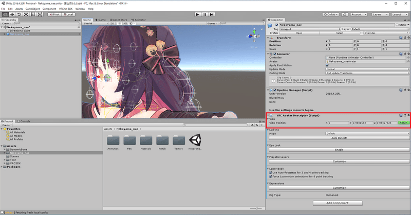The image size is (411, 215).
Task: Select the Hand tool in toolbar
Action: (x=5, y=14)
